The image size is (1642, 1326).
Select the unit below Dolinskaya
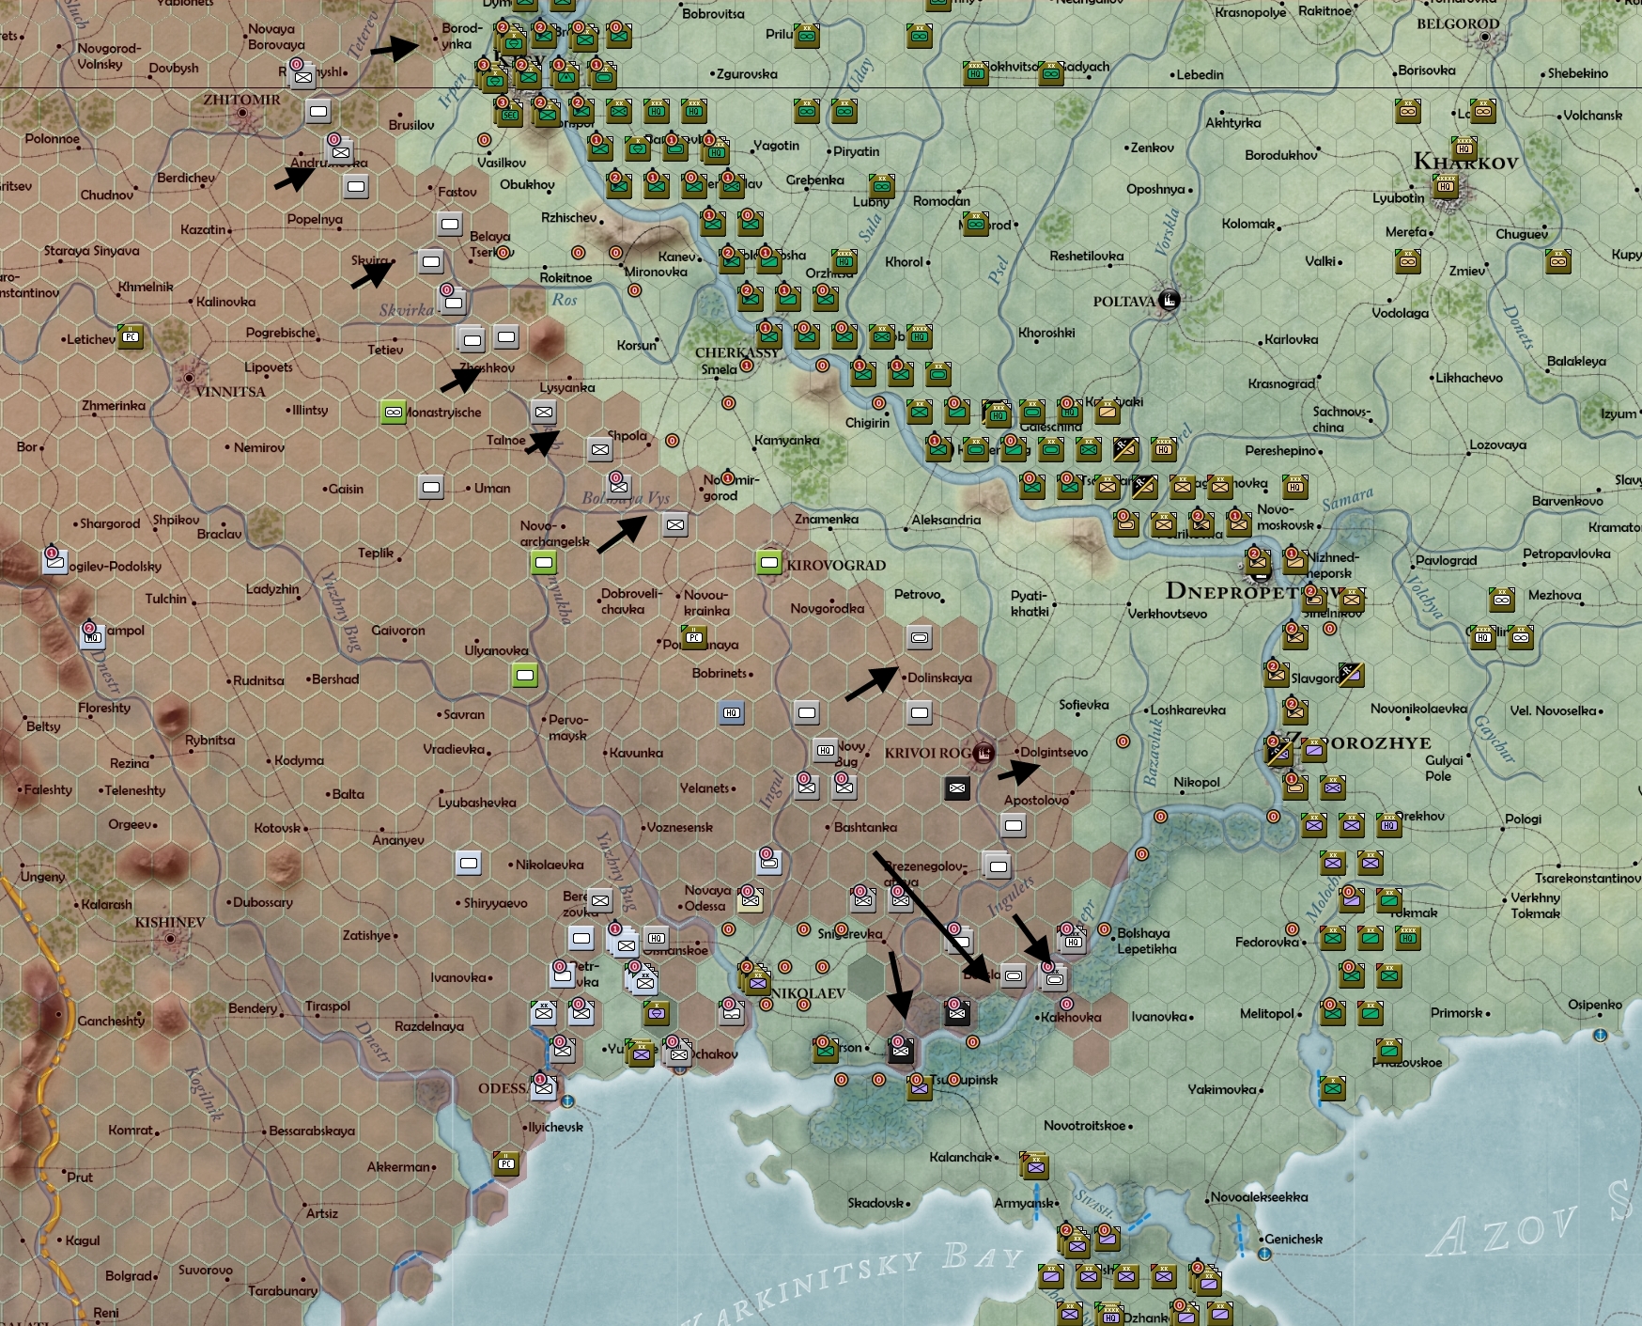tap(920, 712)
